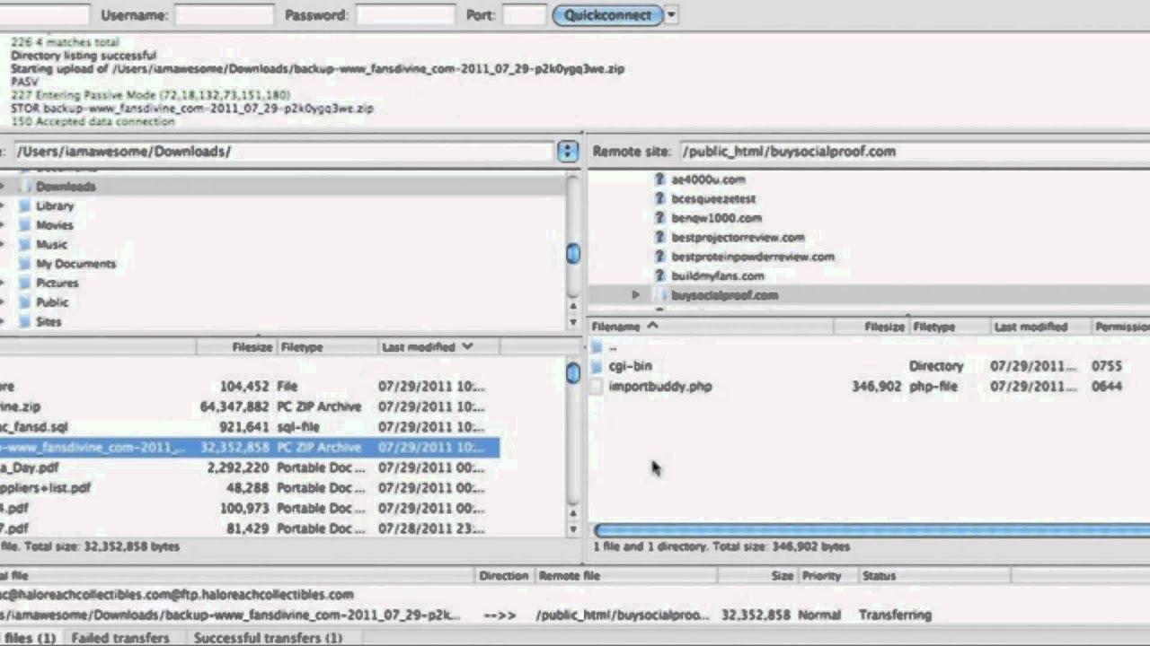Select the Library folder in local tree
The height and width of the screenshot is (646, 1150).
(55, 205)
